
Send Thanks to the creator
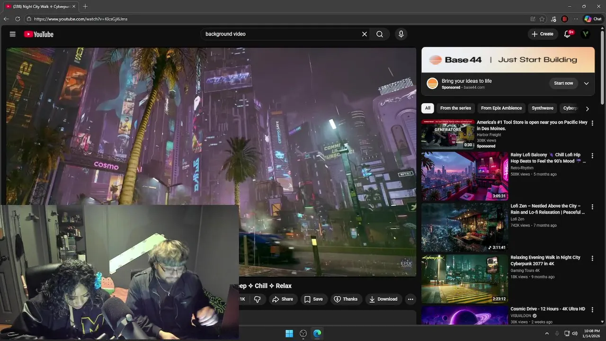point(346,299)
